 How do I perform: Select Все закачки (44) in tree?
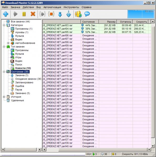coord(20,21)
